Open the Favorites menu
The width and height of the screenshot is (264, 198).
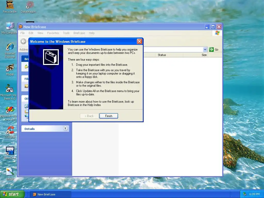53,33
